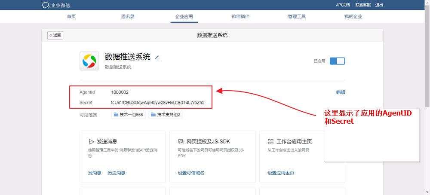The width and height of the screenshot is (430, 195).
Task: Click the 数据推送系统 app logo thumbnail
Action: 89,61
